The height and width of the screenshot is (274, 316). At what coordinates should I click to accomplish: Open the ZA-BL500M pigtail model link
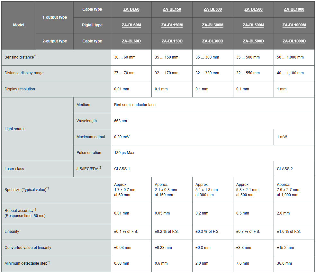click(253, 25)
